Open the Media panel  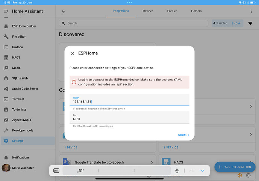(16, 68)
